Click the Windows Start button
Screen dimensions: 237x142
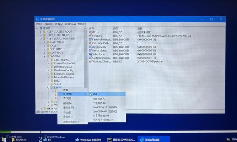coord(4,140)
